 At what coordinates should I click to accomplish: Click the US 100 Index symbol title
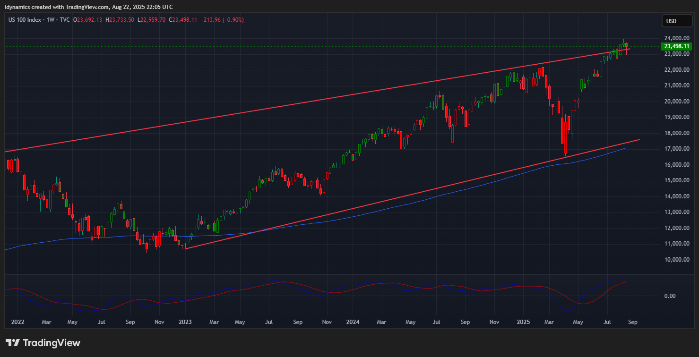25,20
